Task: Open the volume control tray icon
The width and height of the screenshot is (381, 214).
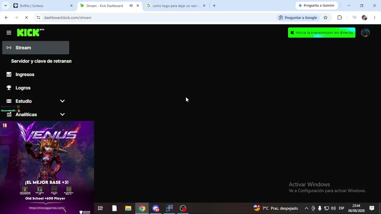Action: (x=333, y=208)
